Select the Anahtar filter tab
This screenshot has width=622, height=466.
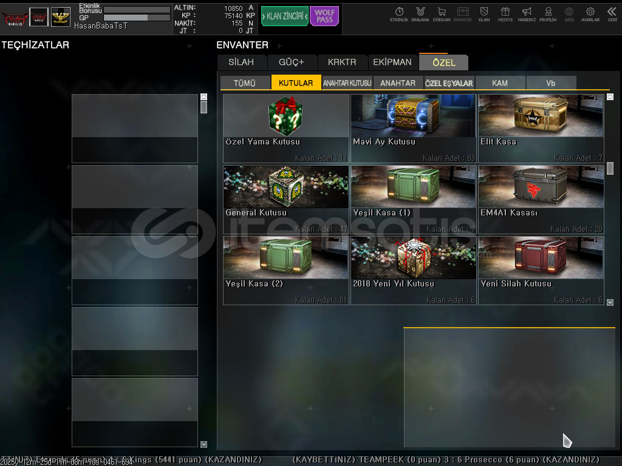[398, 83]
